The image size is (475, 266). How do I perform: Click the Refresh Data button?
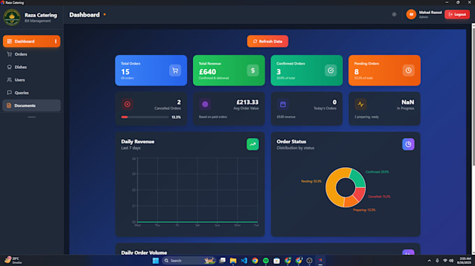coord(268,41)
